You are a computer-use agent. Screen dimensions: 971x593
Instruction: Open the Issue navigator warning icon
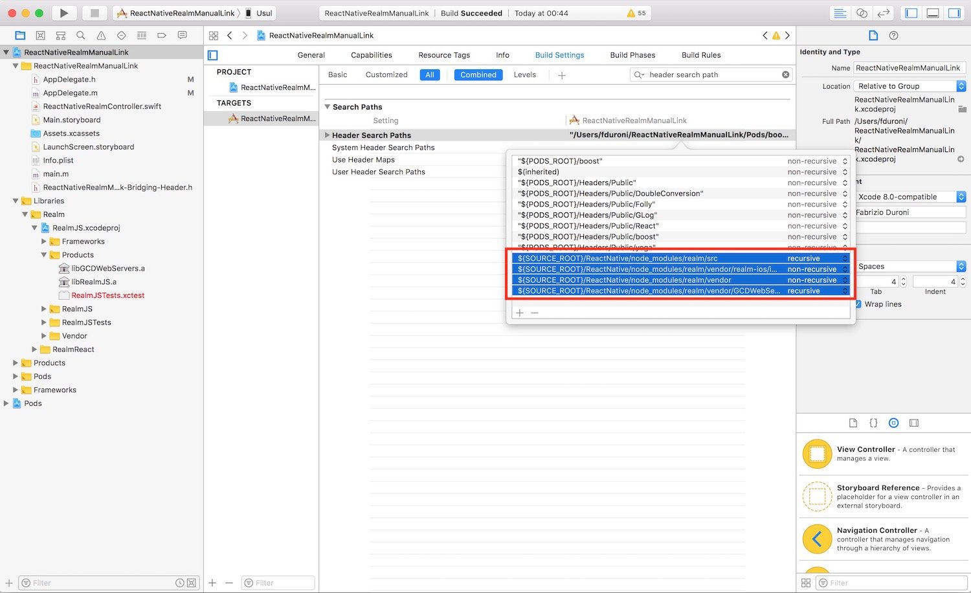[x=101, y=36]
